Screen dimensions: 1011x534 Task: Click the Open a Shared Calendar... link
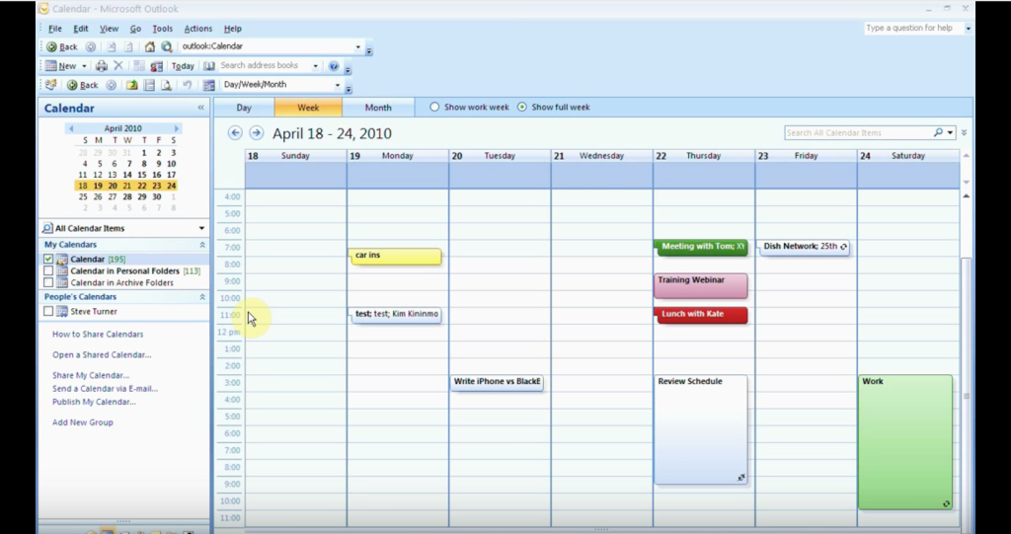tap(102, 354)
